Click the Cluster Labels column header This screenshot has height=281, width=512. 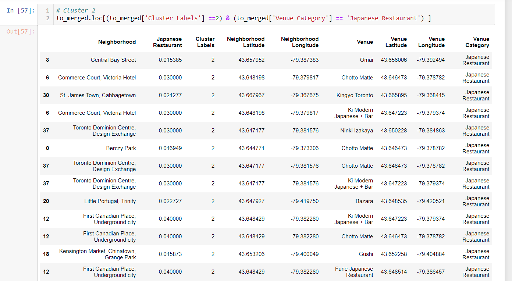tap(206, 42)
